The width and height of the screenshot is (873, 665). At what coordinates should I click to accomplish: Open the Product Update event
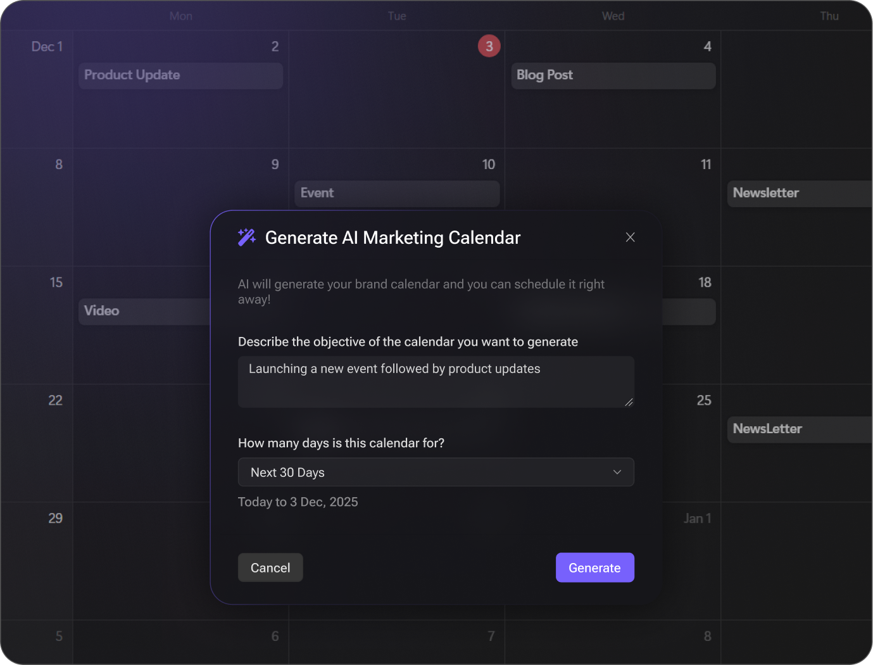(180, 75)
